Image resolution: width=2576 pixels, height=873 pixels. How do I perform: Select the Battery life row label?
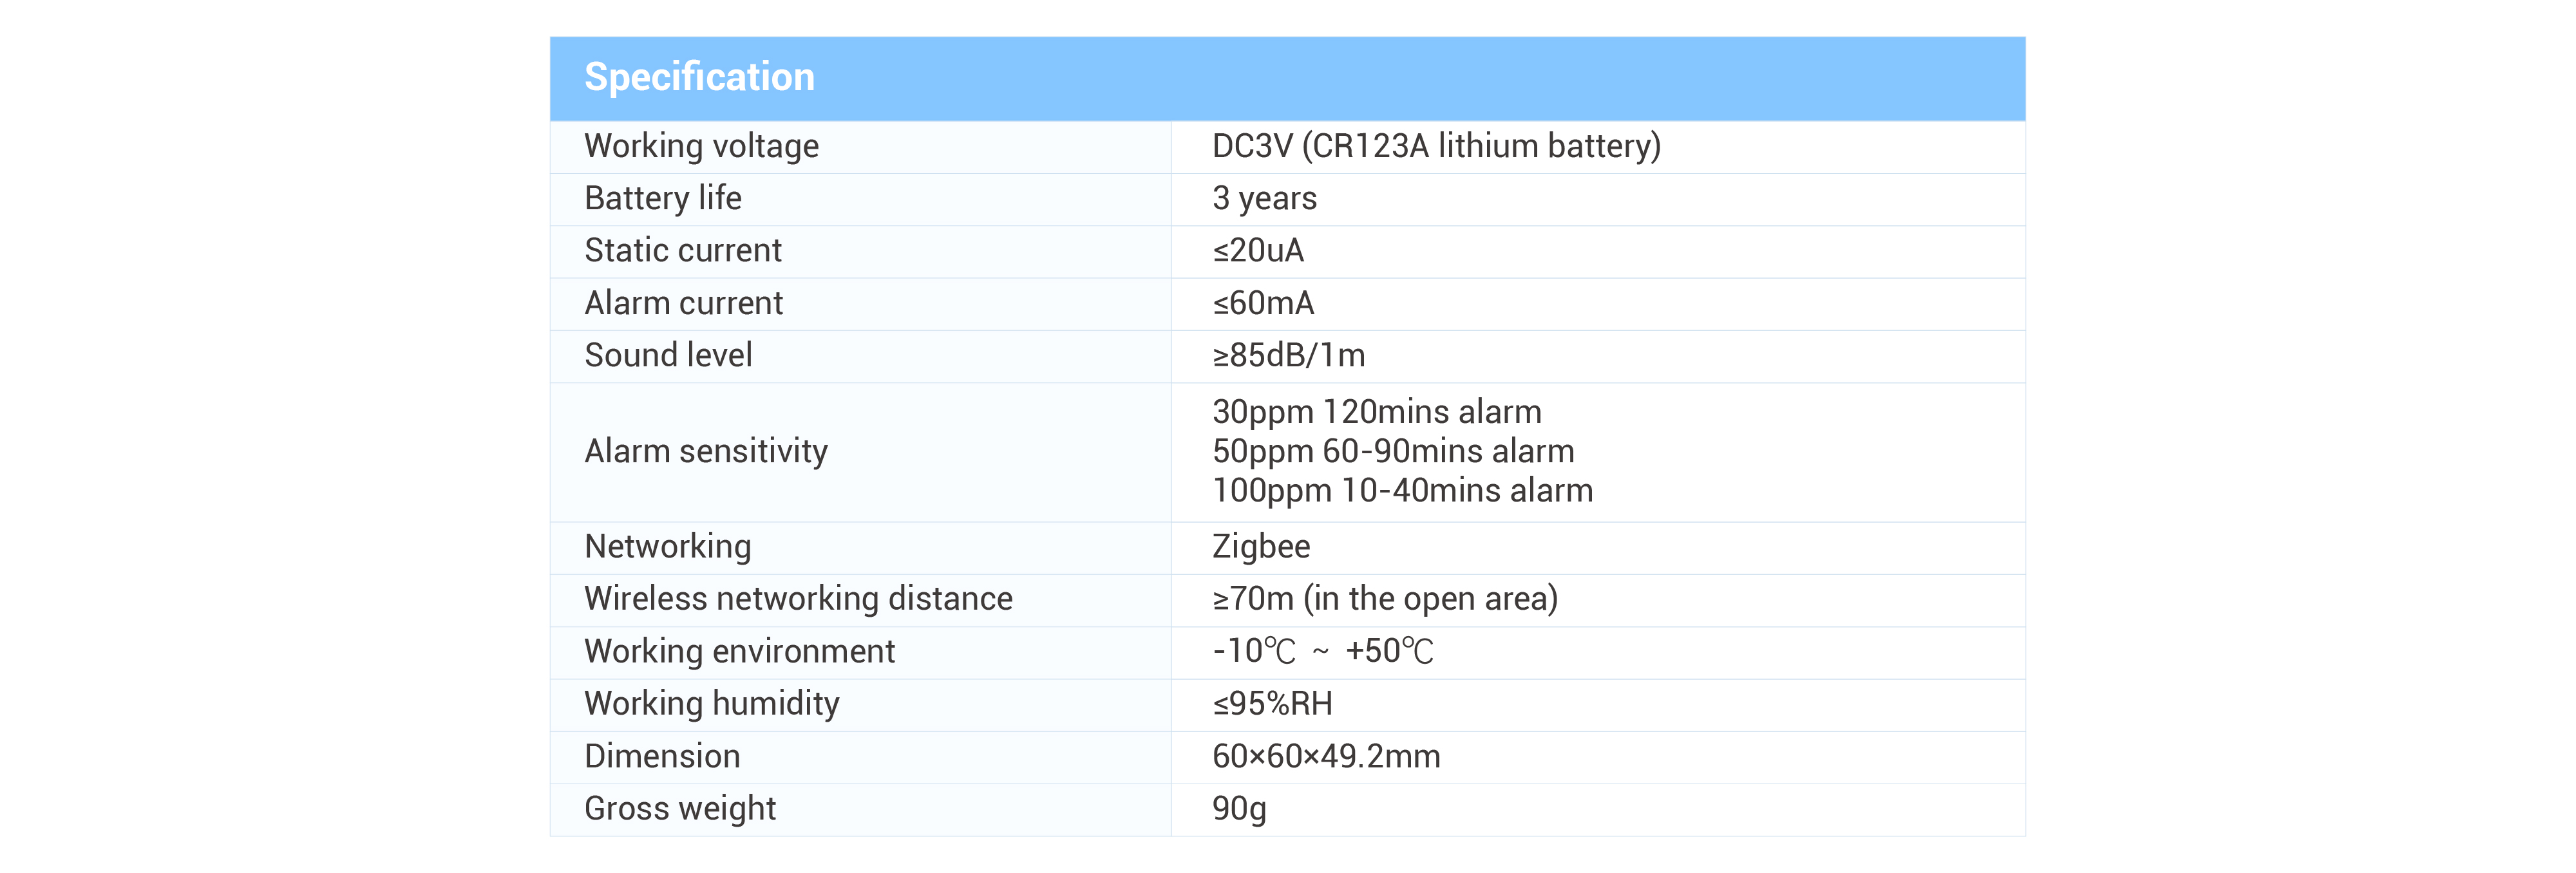point(662,199)
